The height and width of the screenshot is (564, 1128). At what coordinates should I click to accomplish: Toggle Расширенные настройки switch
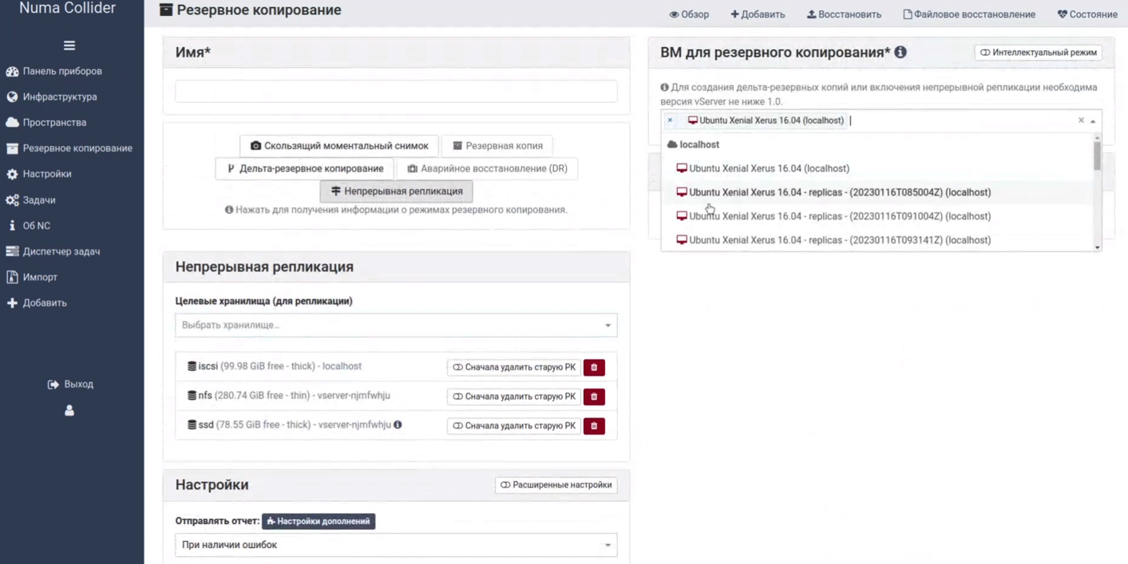[x=556, y=485]
